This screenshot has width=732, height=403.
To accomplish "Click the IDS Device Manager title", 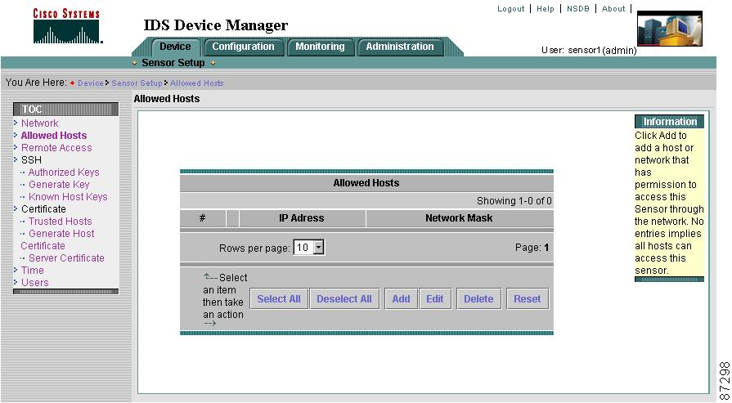I will point(216,25).
